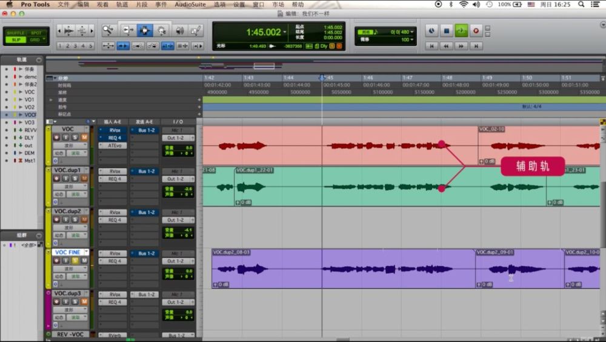The image size is (606, 342).
Task: Click the Stop button in transport
Action: (x=447, y=31)
